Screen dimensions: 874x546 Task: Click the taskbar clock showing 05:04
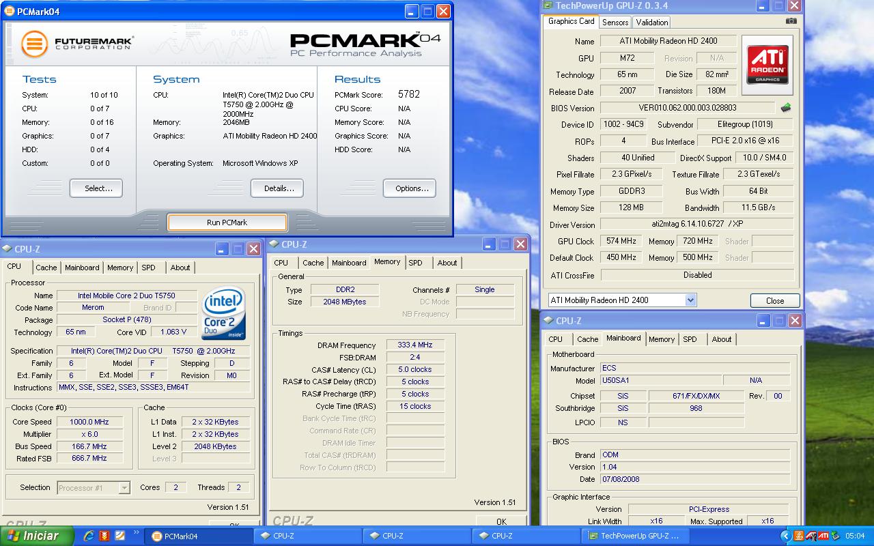(x=855, y=536)
